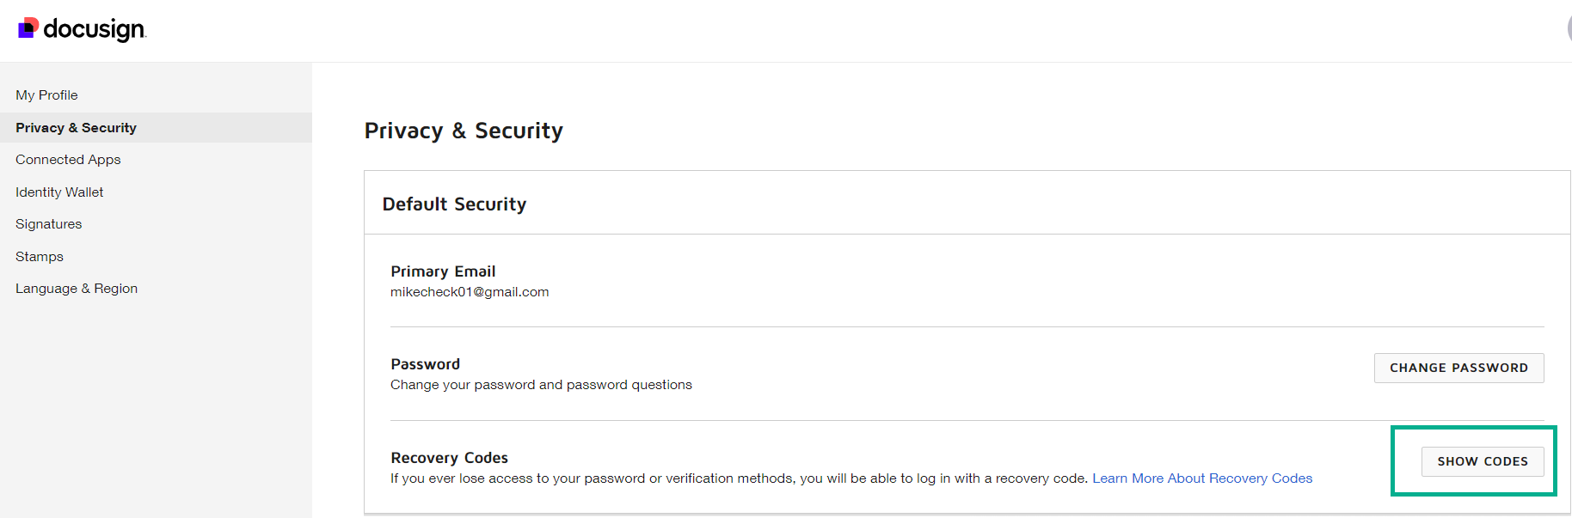This screenshot has width=1572, height=518.
Task: Open My Profile in the sidebar
Action: point(46,95)
